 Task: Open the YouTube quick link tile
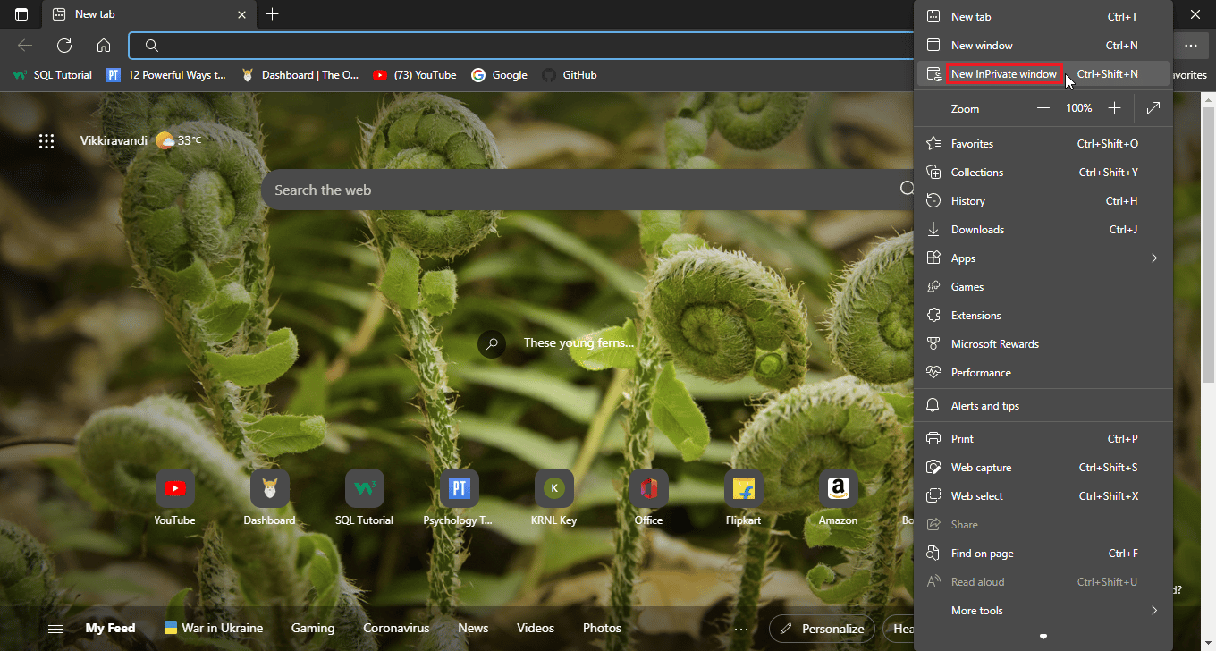coord(174,489)
